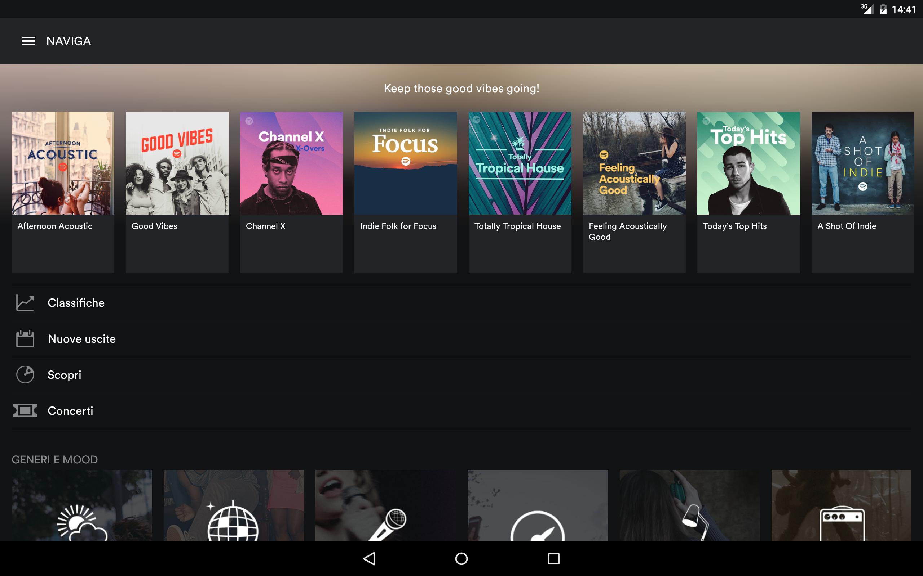Click the Nuove uscite calendar icon
The width and height of the screenshot is (923, 576).
click(25, 339)
